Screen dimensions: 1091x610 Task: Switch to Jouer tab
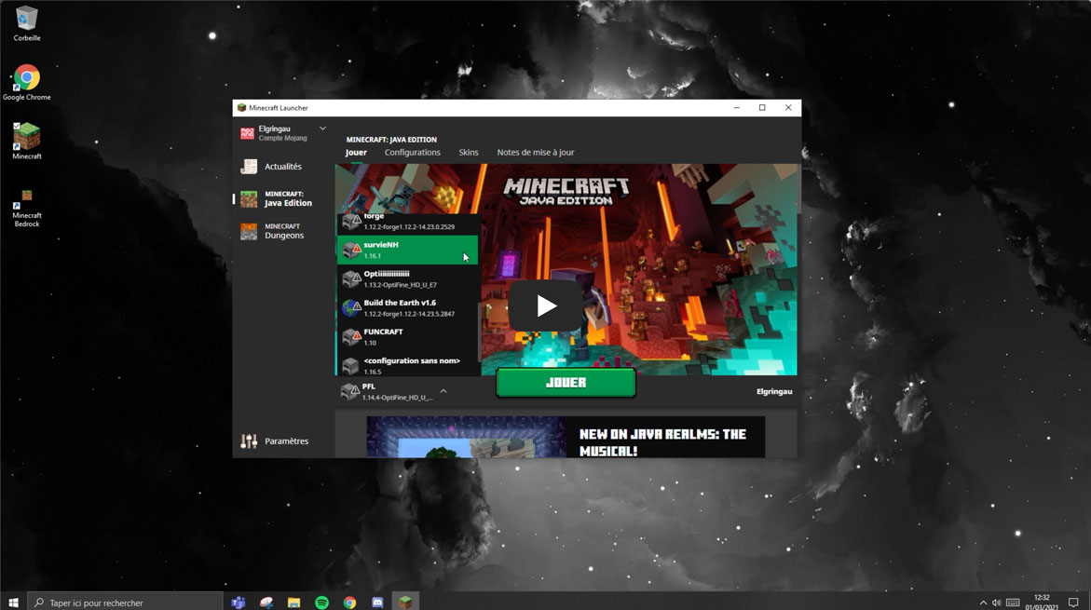[356, 153]
